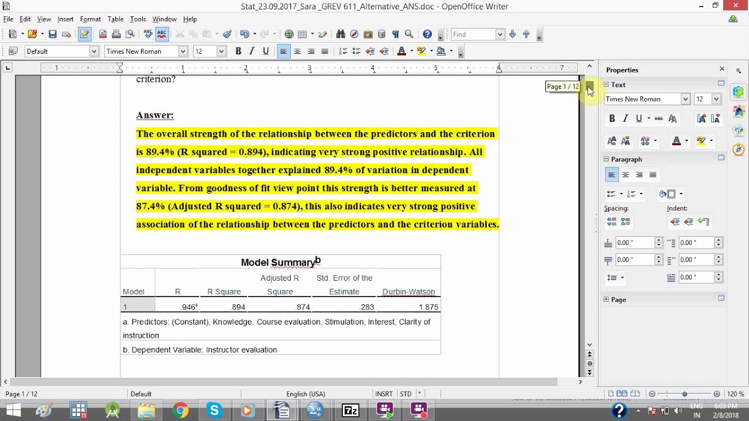Viewport: 749px width, 421px height.
Task: Open the Format menu
Action: click(x=90, y=19)
